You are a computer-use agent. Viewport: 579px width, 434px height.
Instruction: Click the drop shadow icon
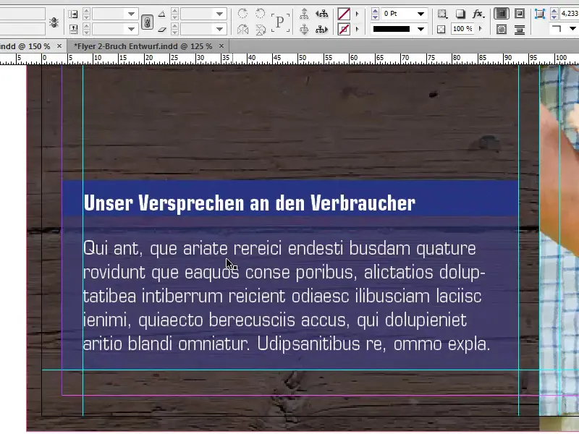(460, 14)
